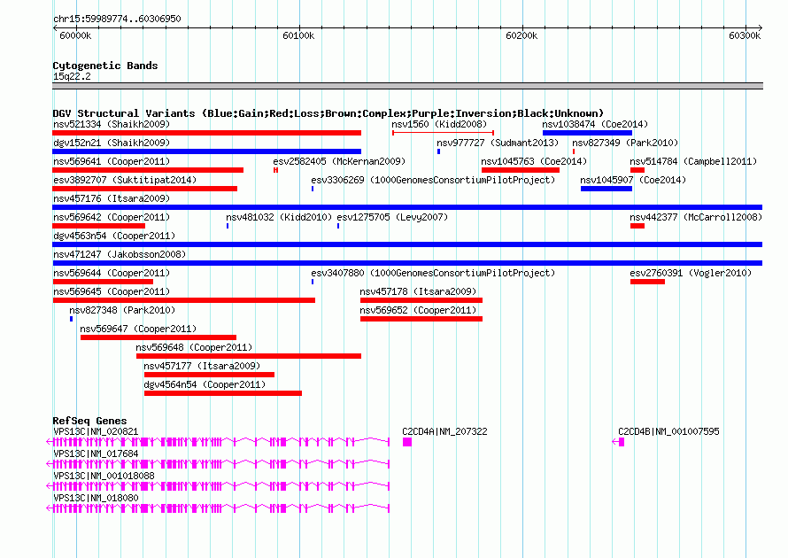The width and height of the screenshot is (788, 558).
Task: Click the 60100k ruler tick label
Action: tap(298, 35)
